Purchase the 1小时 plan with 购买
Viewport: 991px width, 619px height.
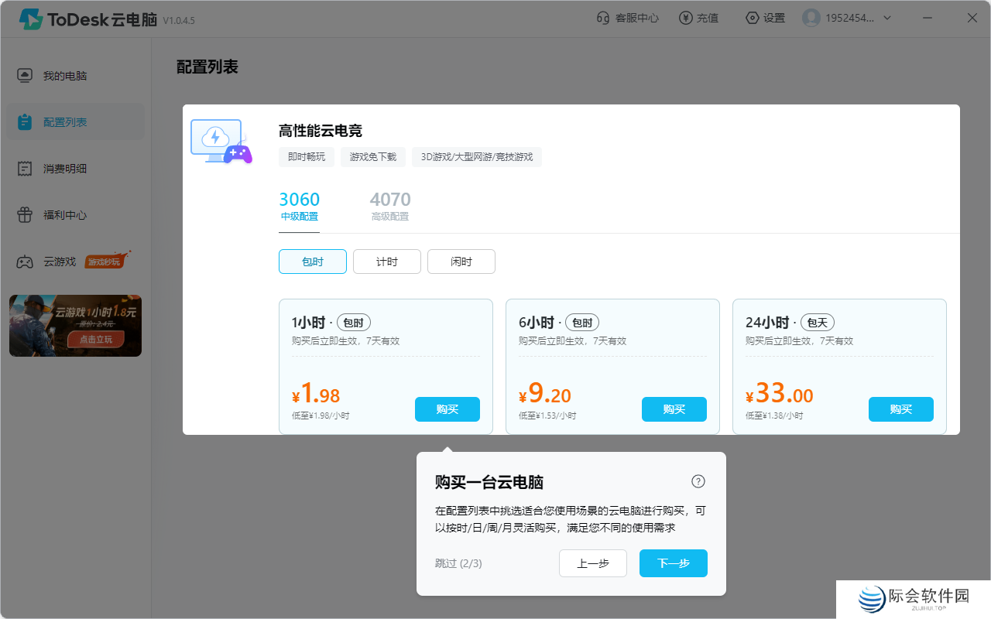[x=447, y=409]
